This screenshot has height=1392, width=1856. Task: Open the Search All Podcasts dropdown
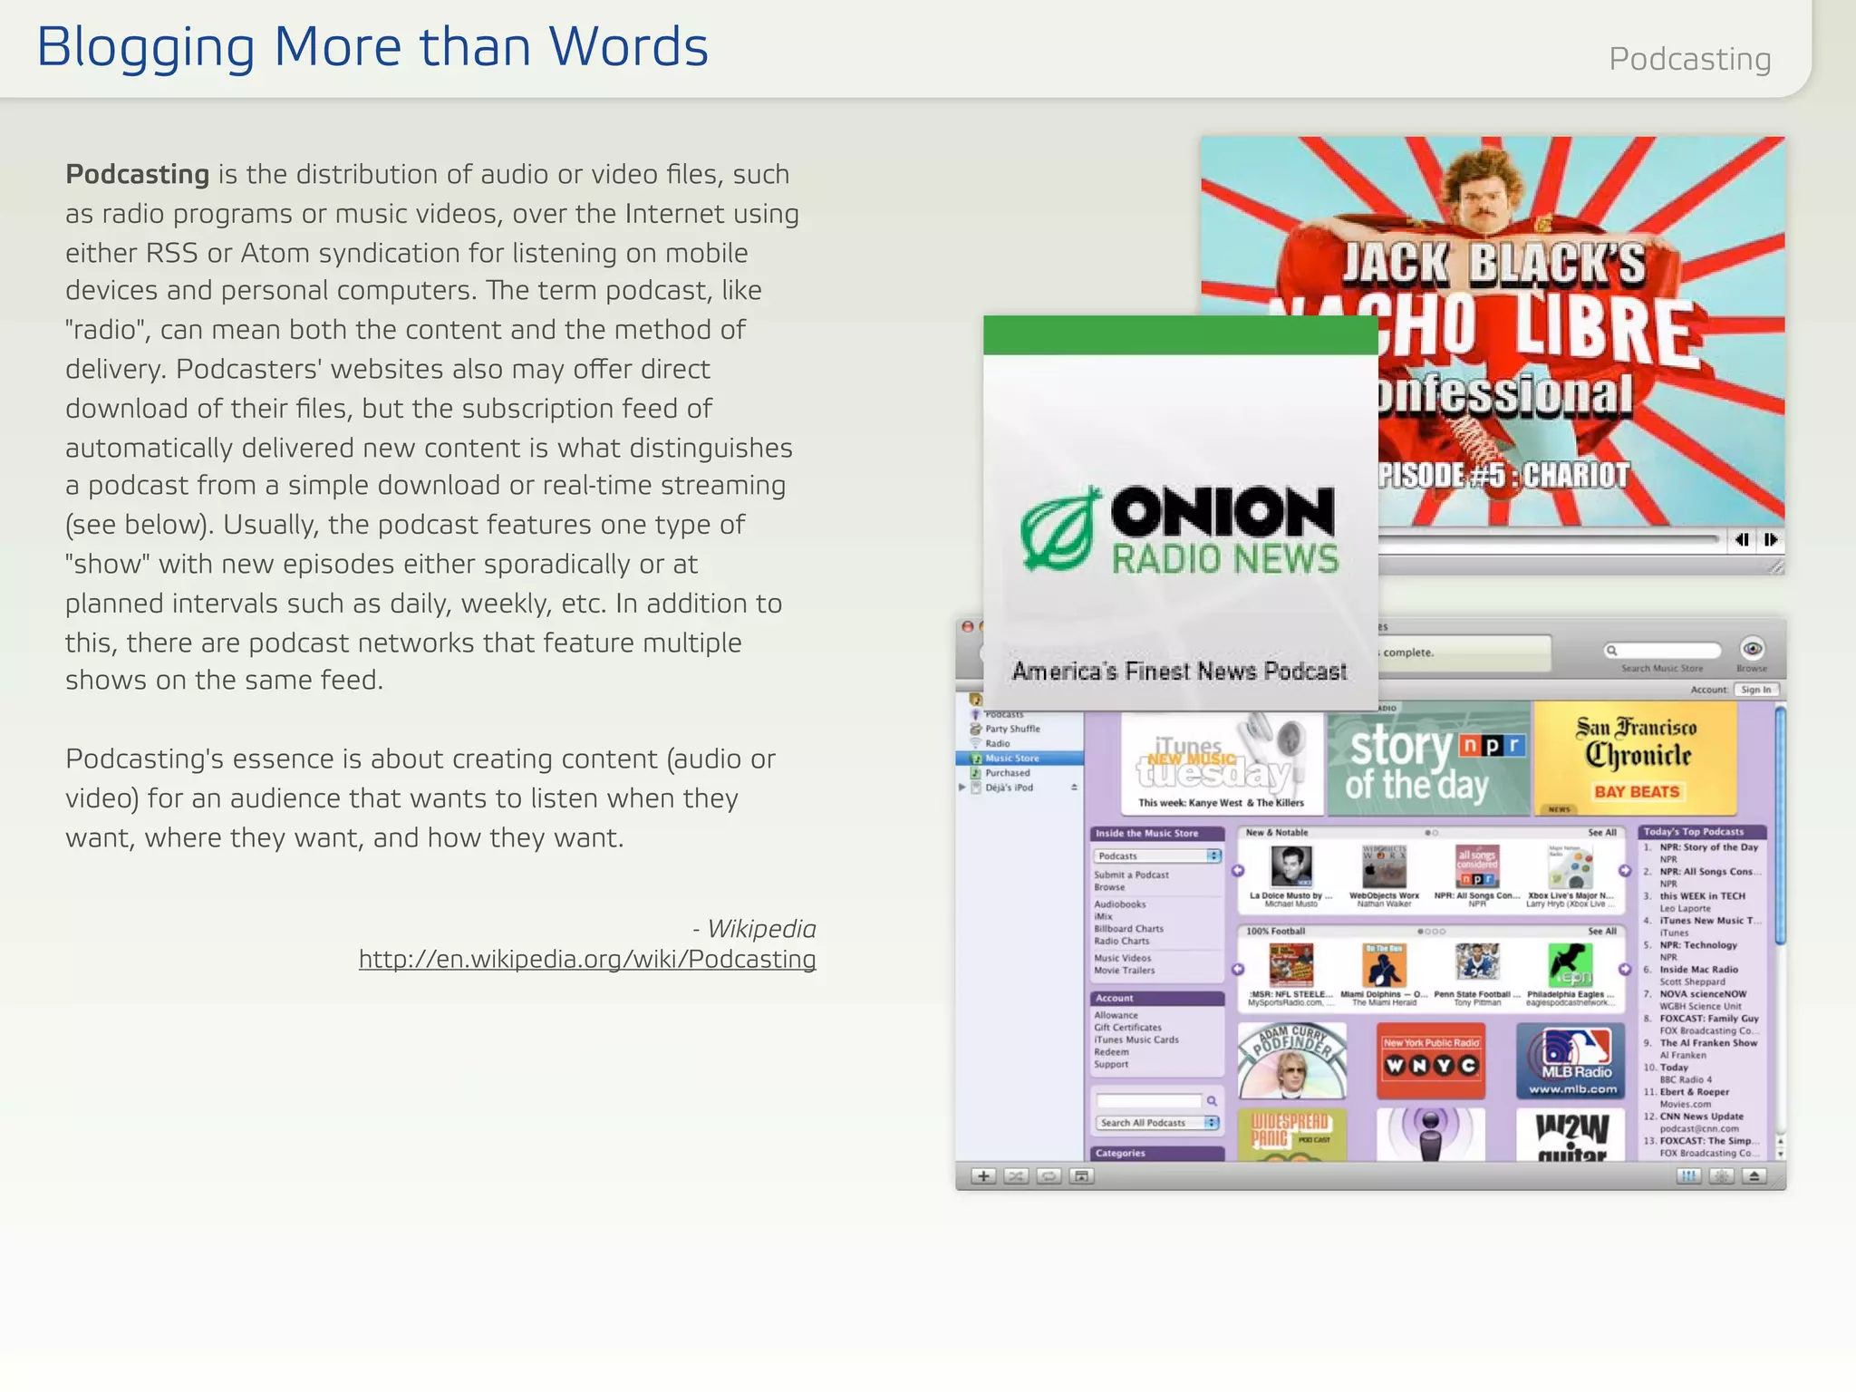pos(1157,1123)
